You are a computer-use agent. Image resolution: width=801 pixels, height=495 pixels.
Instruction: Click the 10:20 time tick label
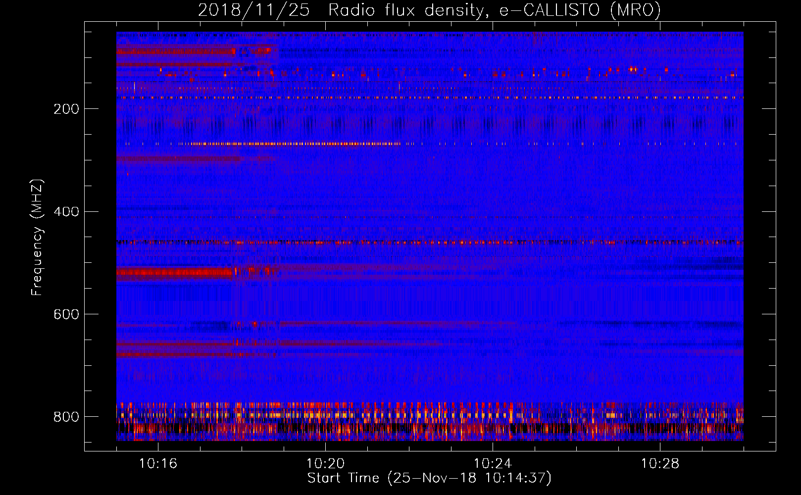pos(326,464)
